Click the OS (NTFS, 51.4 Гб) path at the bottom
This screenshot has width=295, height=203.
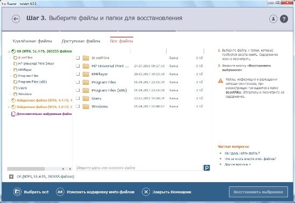45,177
